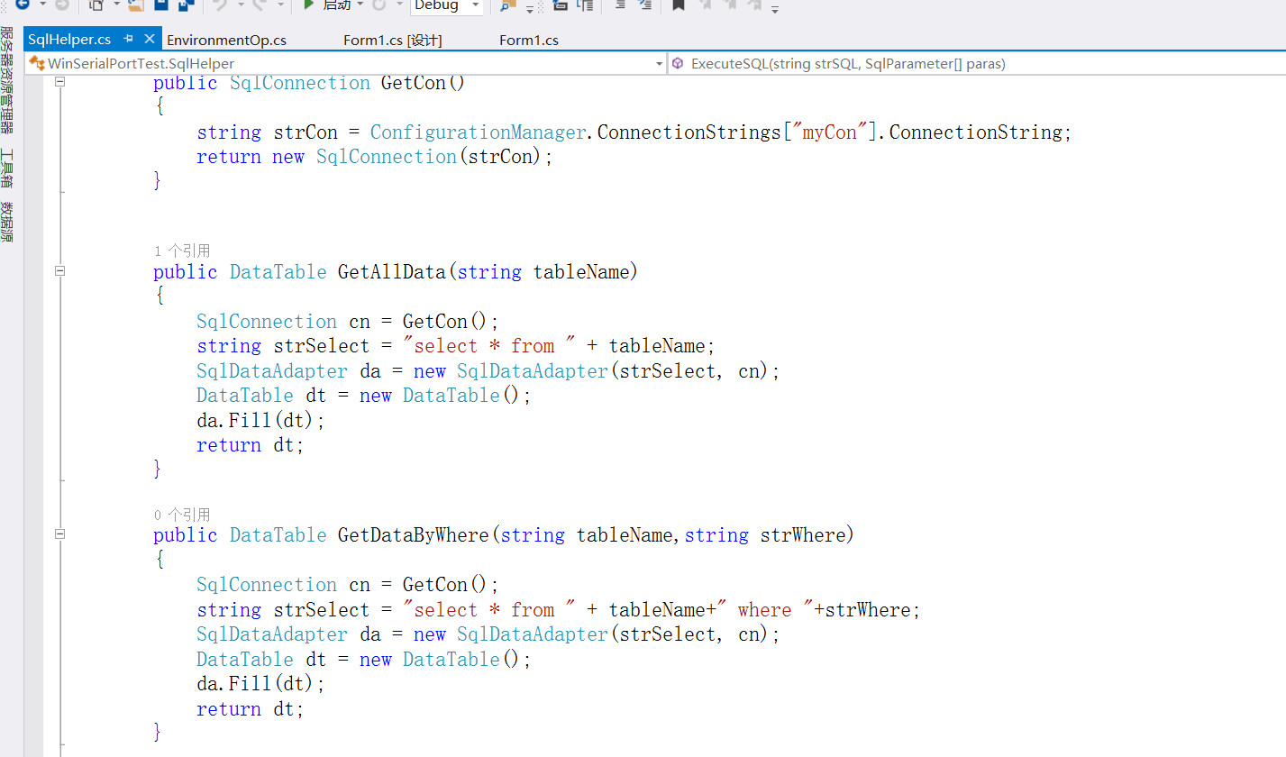Click the find in files icon

point(506,5)
